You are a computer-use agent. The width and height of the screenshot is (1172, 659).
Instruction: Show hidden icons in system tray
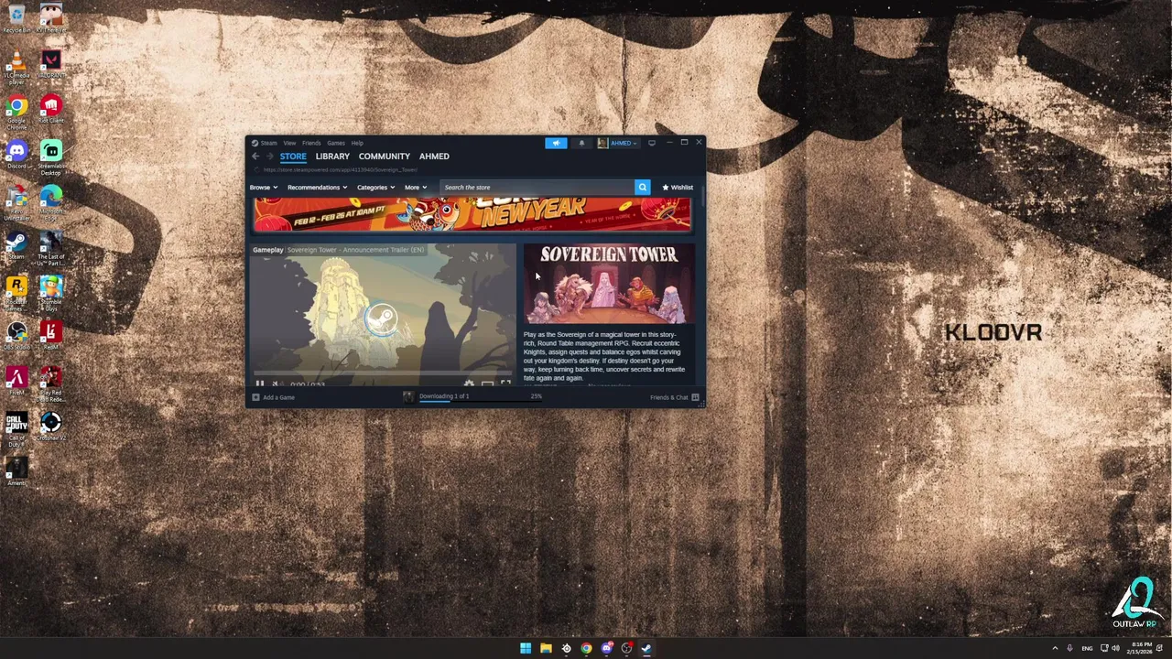(1055, 648)
